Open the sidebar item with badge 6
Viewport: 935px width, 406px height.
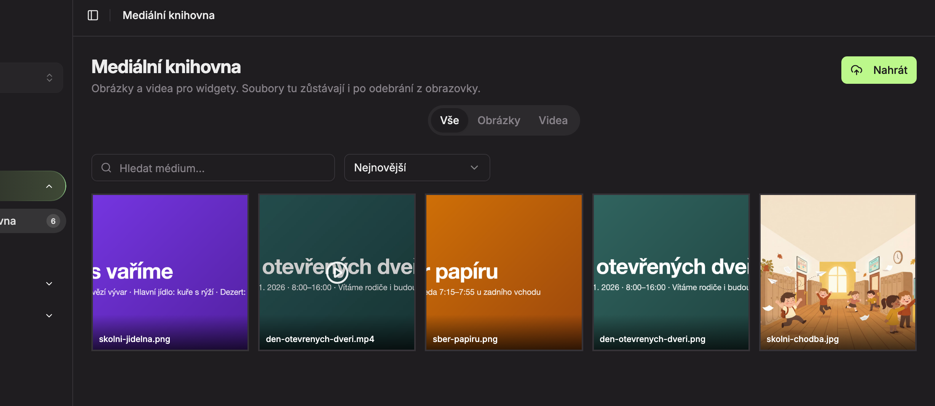coord(32,221)
